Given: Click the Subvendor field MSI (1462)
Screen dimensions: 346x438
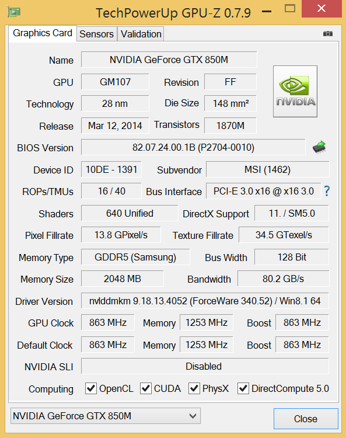Looking at the screenshot, I should click(x=268, y=169).
